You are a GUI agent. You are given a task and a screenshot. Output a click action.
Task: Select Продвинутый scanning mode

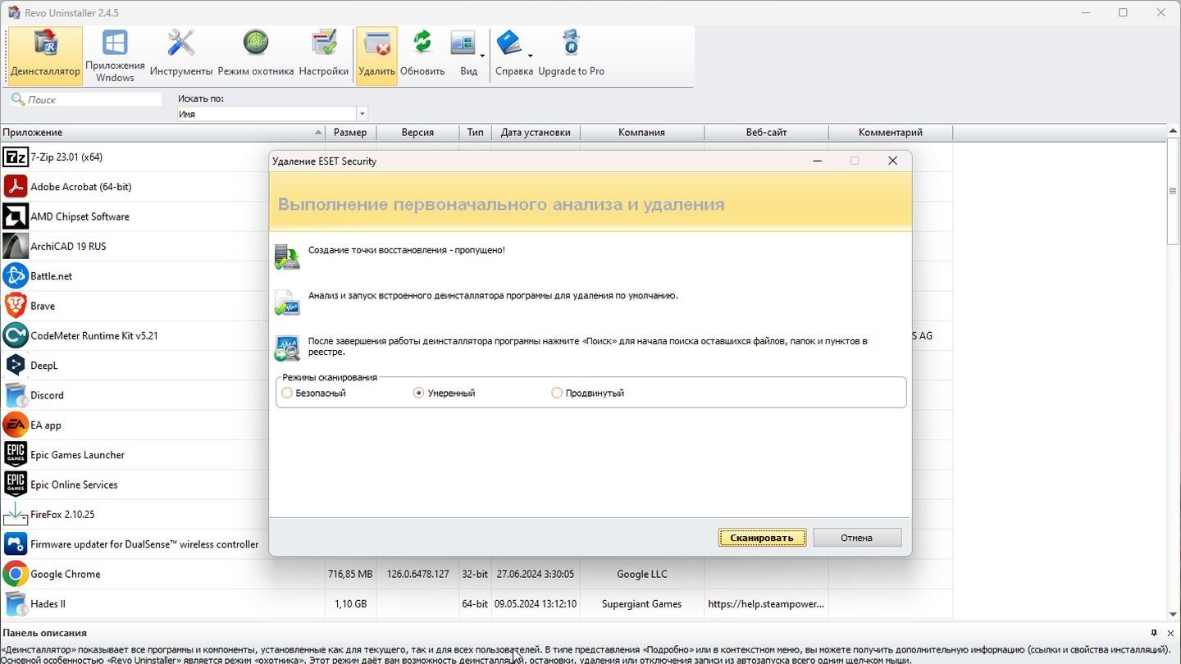tap(557, 393)
